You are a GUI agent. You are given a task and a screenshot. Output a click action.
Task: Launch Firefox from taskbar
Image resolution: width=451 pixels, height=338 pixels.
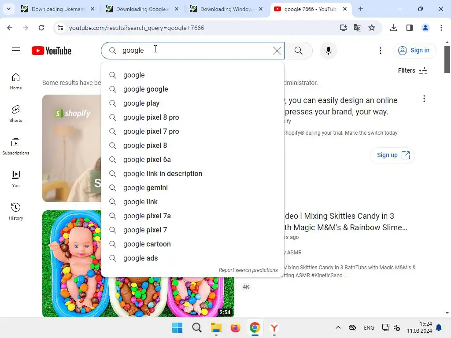point(235,327)
